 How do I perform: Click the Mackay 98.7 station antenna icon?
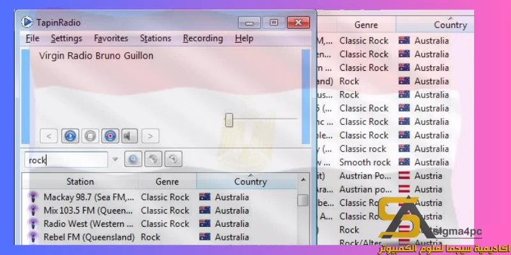pyautogui.click(x=33, y=197)
